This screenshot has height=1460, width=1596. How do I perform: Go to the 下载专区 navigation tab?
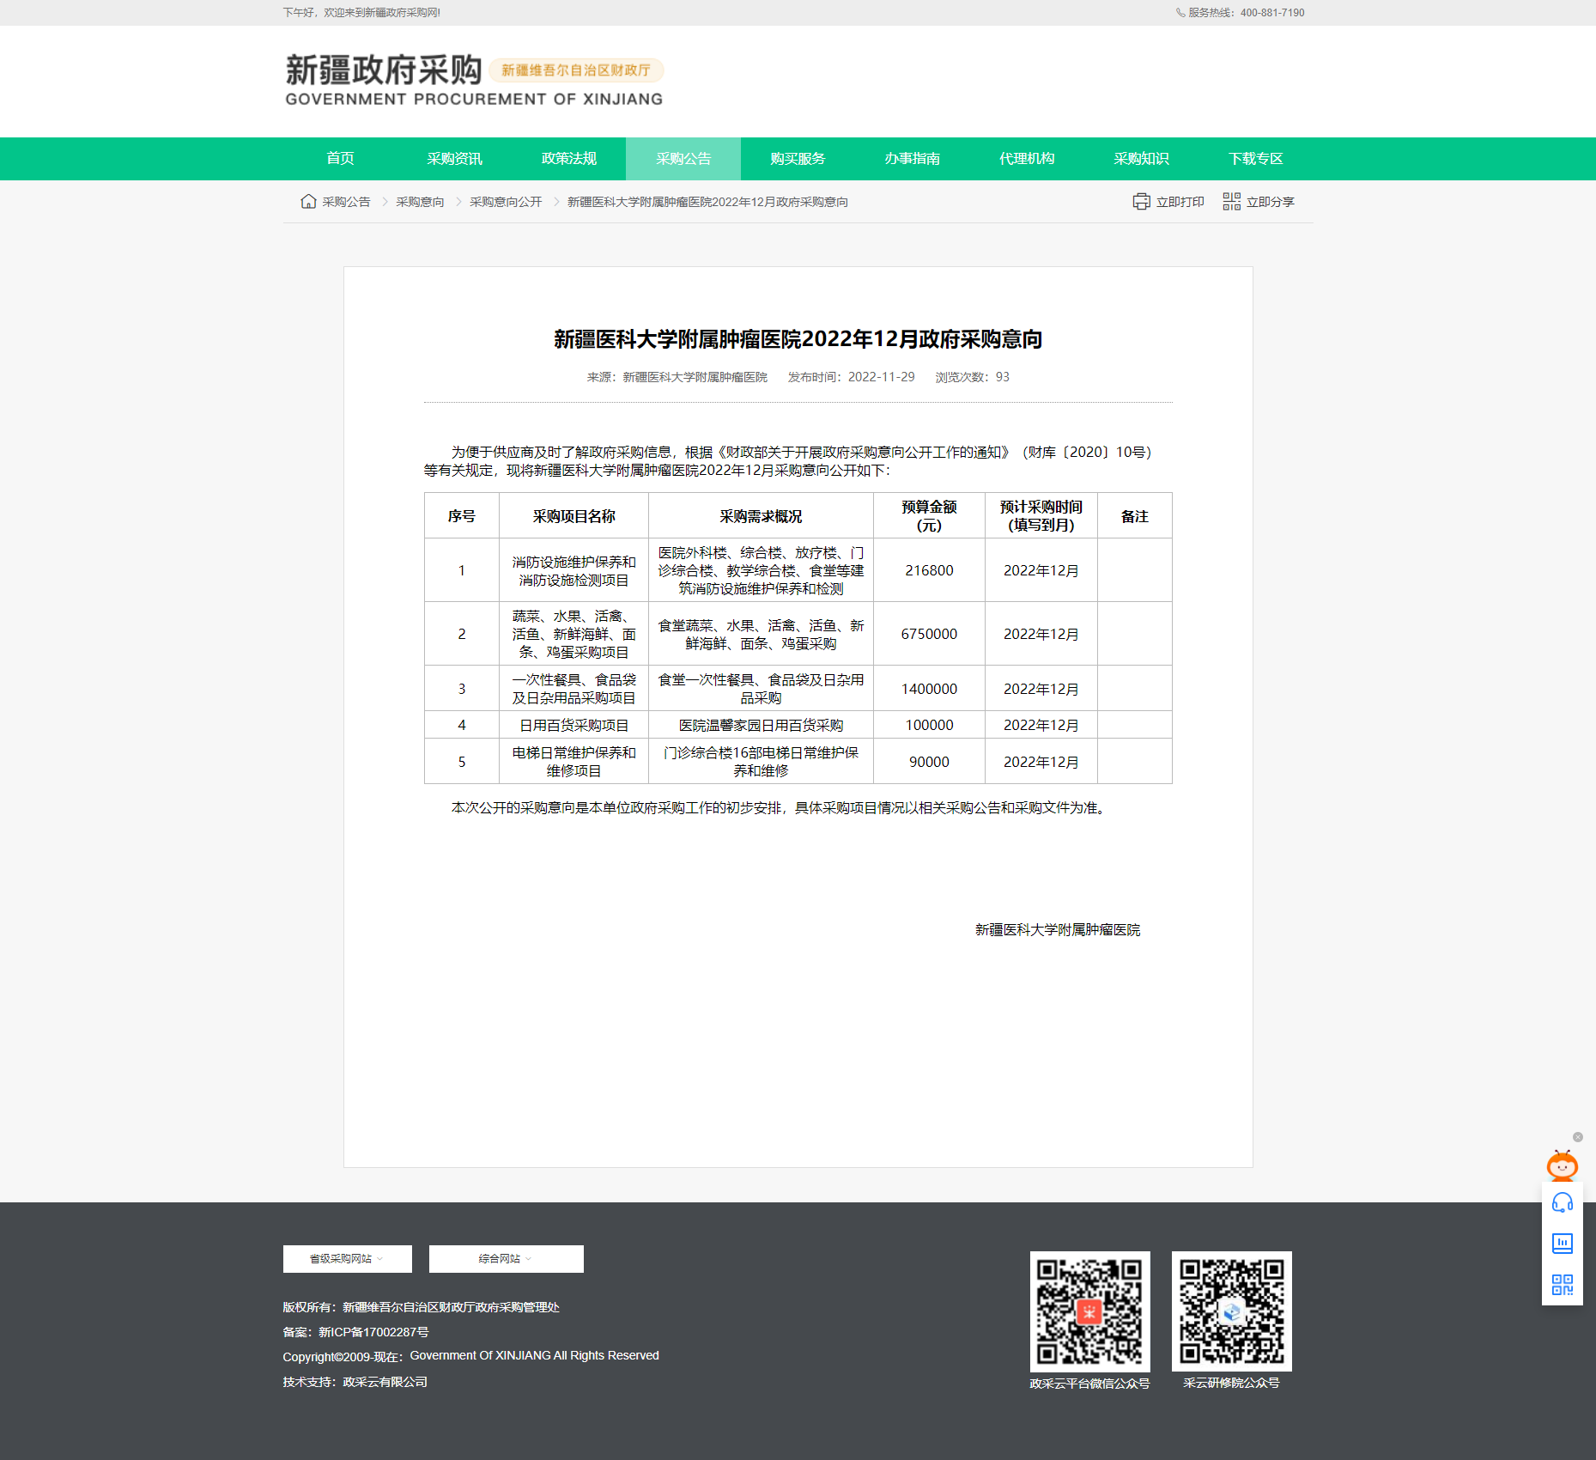1255,159
